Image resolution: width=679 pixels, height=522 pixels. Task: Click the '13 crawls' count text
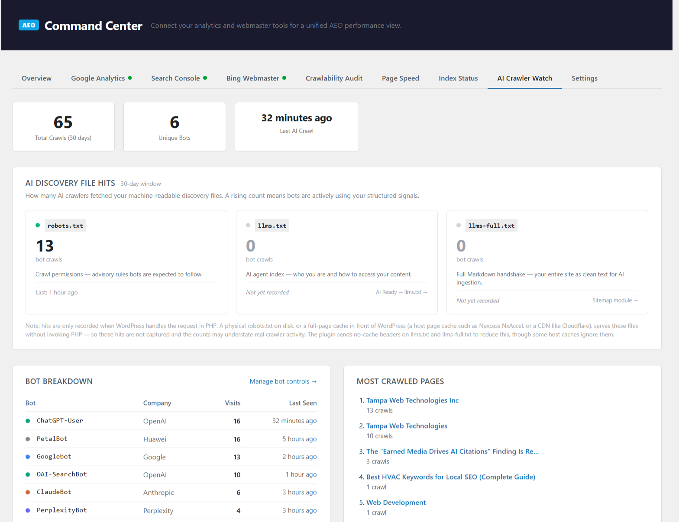click(380, 410)
